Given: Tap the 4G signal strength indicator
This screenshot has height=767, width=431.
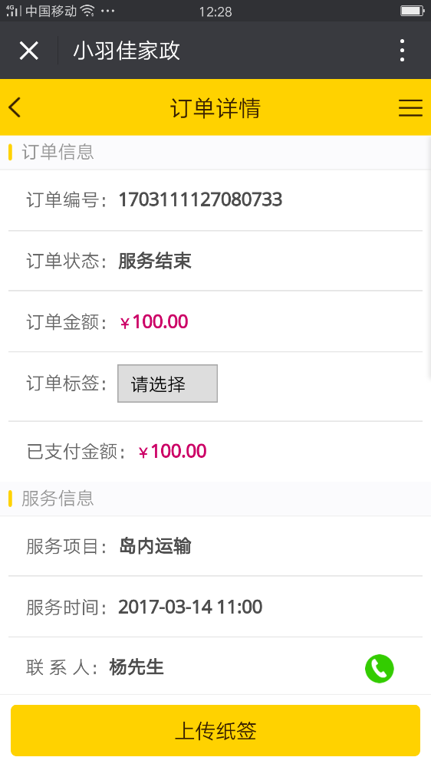Looking at the screenshot, I should coord(14,11).
